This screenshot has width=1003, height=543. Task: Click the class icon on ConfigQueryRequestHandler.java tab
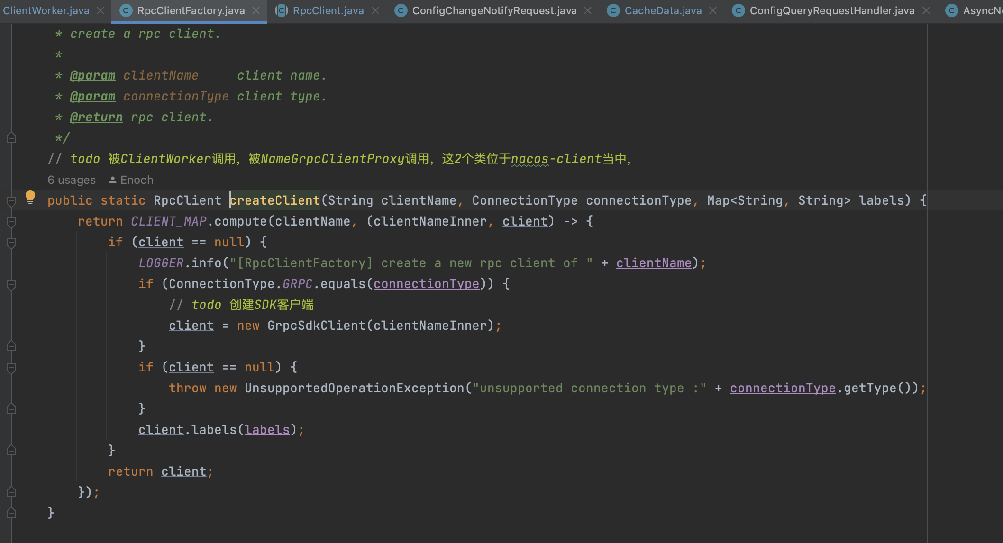(739, 10)
